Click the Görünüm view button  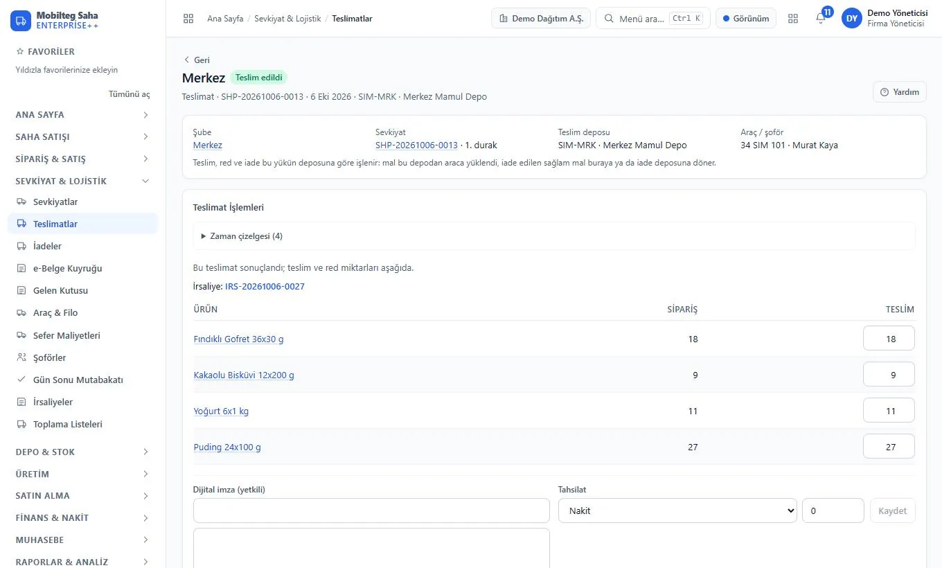[x=746, y=19]
